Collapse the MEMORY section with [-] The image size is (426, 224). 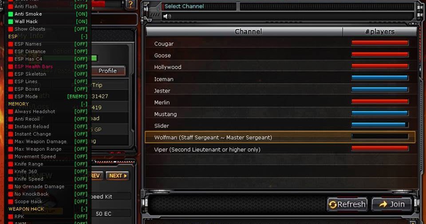(x=84, y=104)
